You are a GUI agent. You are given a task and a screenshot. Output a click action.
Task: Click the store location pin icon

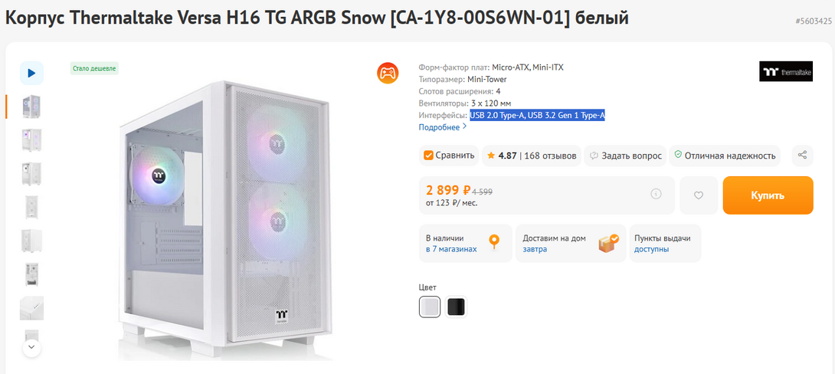(494, 242)
